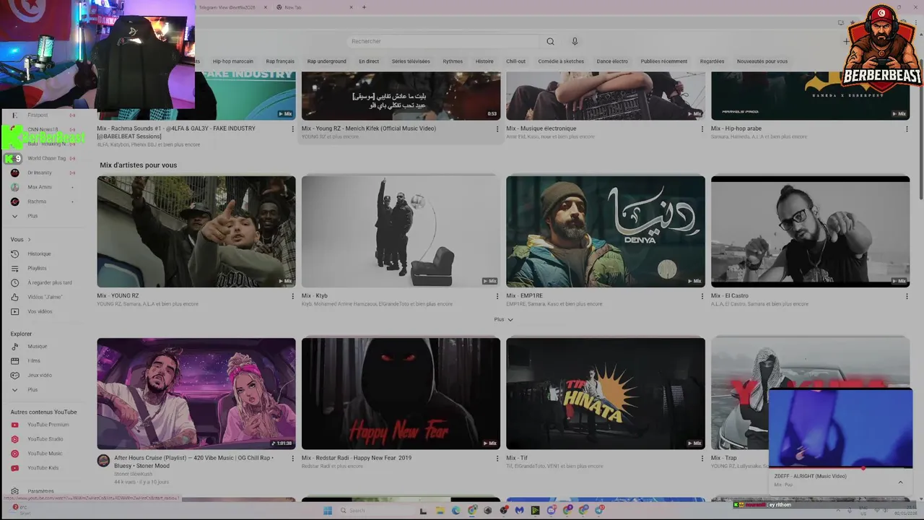Open options menu for Mix - Hip-hop arabe

click(x=907, y=129)
